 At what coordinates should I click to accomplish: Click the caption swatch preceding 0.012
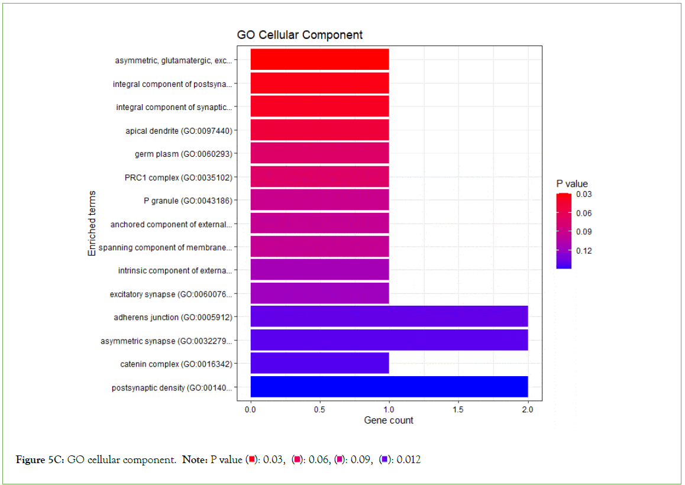point(384,460)
